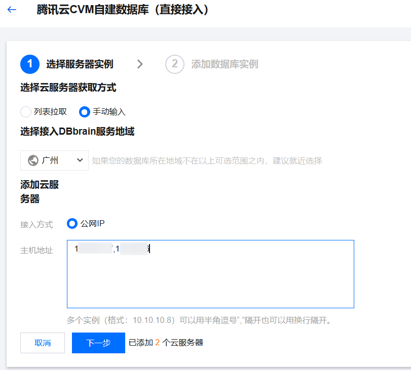
Task: Click the format hint text with 10.10.10.8
Action: point(200,320)
